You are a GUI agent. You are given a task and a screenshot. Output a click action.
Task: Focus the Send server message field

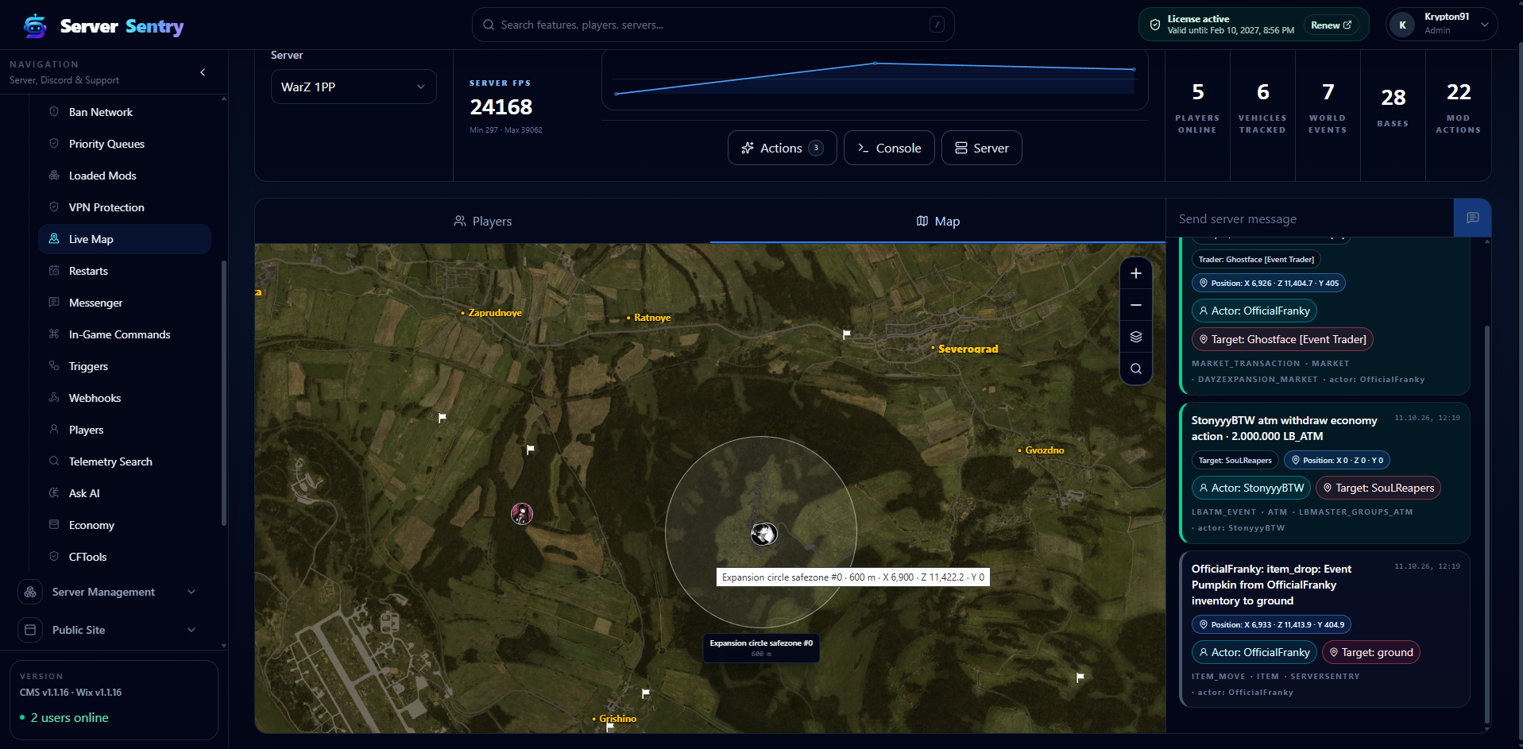tap(1309, 218)
